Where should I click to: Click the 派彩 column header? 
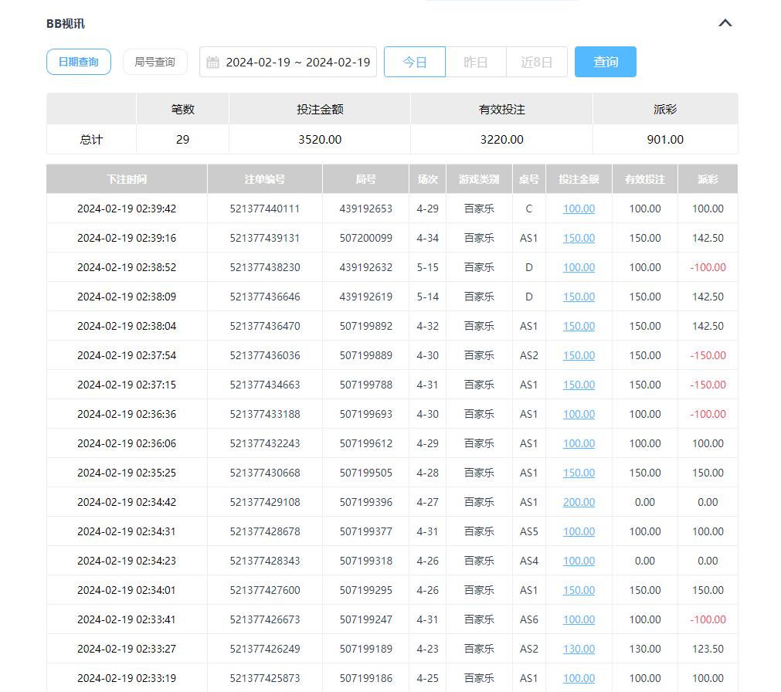coord(708,179)
